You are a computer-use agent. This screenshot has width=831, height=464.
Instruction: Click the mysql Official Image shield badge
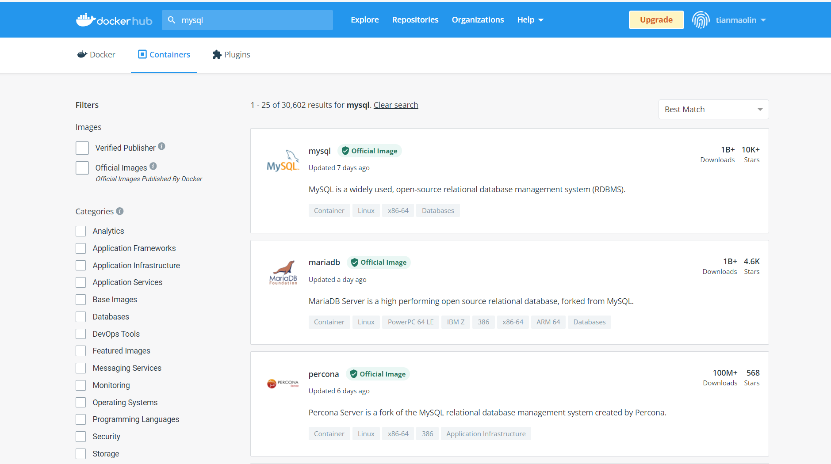(370, 151)
